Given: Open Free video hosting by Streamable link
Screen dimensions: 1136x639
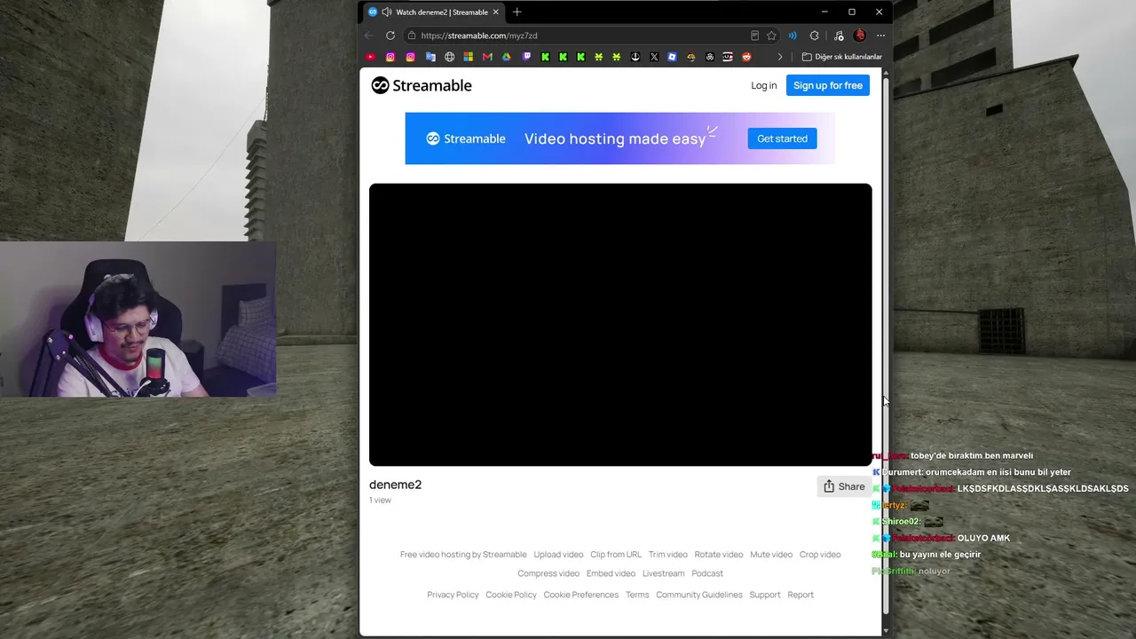Looking at the screenshot, I should pos(463,555).
